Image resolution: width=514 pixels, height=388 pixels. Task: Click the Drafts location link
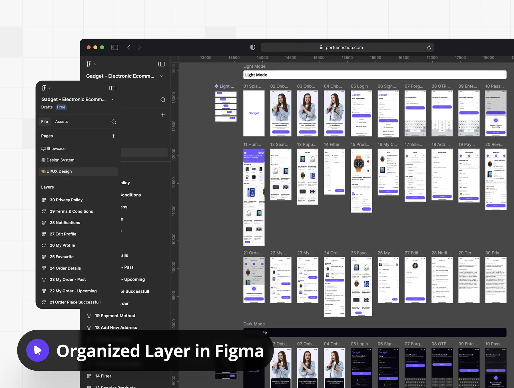(x=47, y=107)
